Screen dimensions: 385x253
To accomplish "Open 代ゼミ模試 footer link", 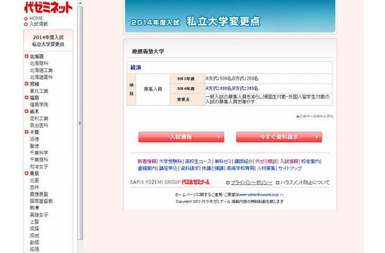I will click(x=266, y=161).
